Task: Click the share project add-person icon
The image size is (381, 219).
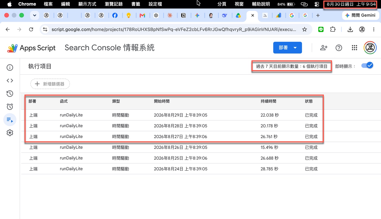Action: point(324,48)
